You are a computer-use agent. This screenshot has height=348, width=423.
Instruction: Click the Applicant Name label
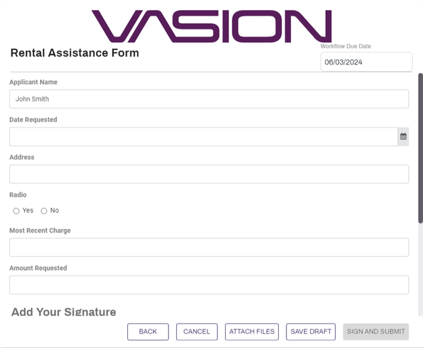(x=33, y=82)
